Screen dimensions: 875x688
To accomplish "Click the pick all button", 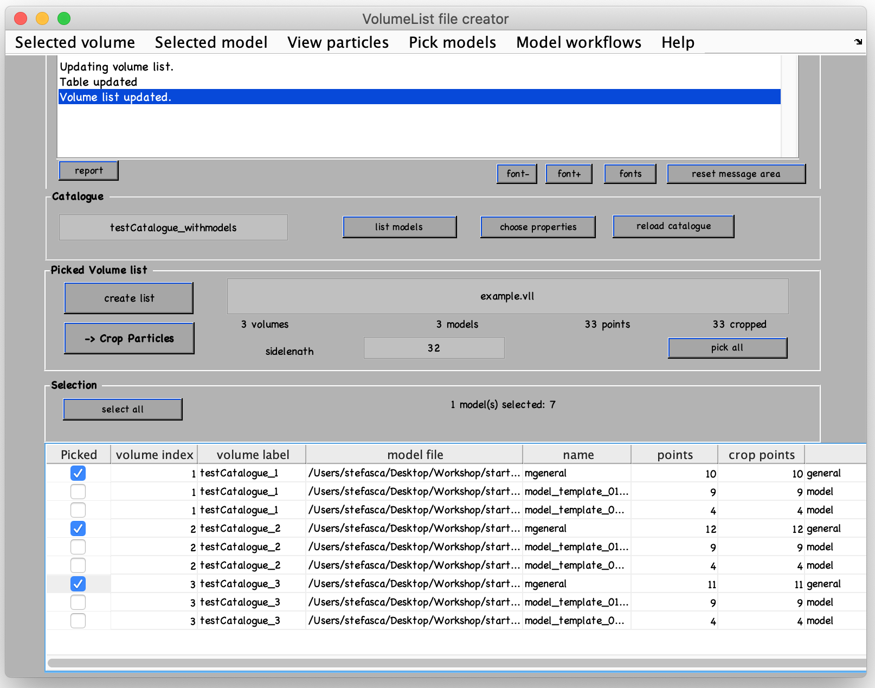I will [728, 348].
